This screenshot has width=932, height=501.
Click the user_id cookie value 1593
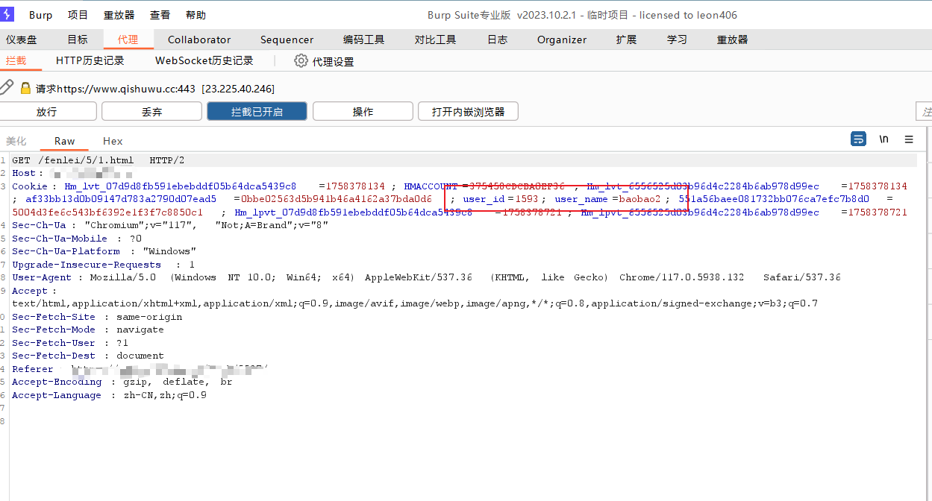[528, 199]
